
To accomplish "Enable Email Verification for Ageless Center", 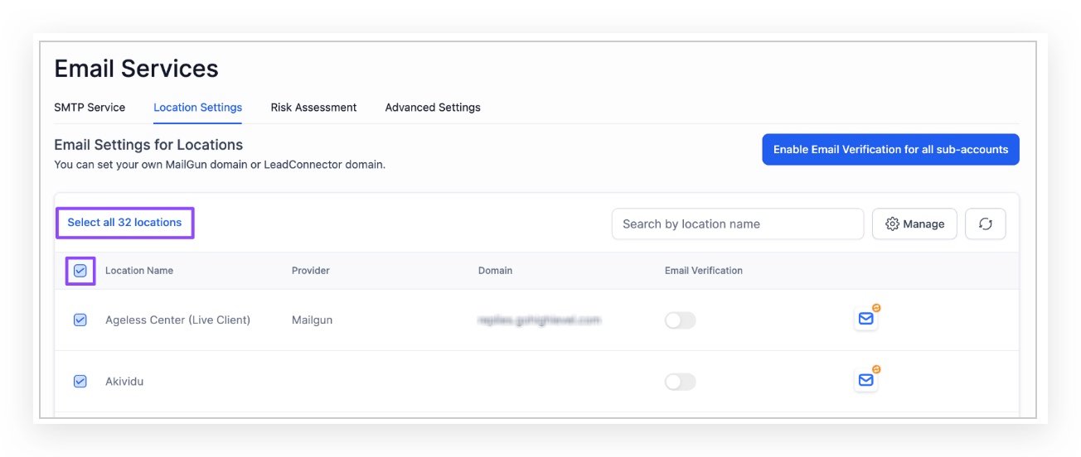I will (680, 320).
